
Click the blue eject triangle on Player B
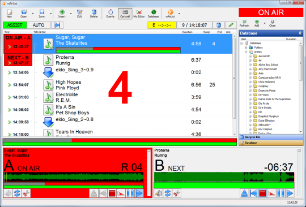click(244, 193)
